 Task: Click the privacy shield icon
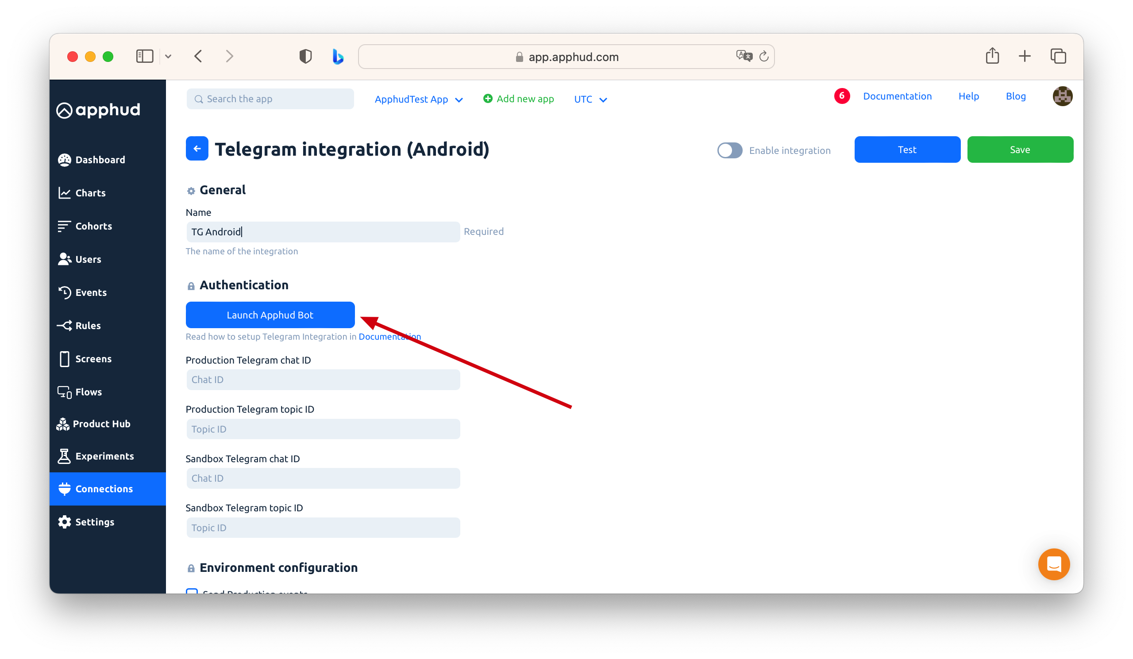[305, 56]
